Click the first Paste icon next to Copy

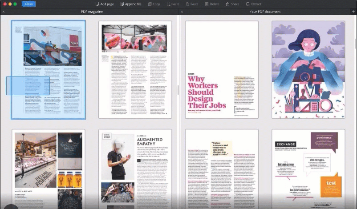[x=168, y=4]
